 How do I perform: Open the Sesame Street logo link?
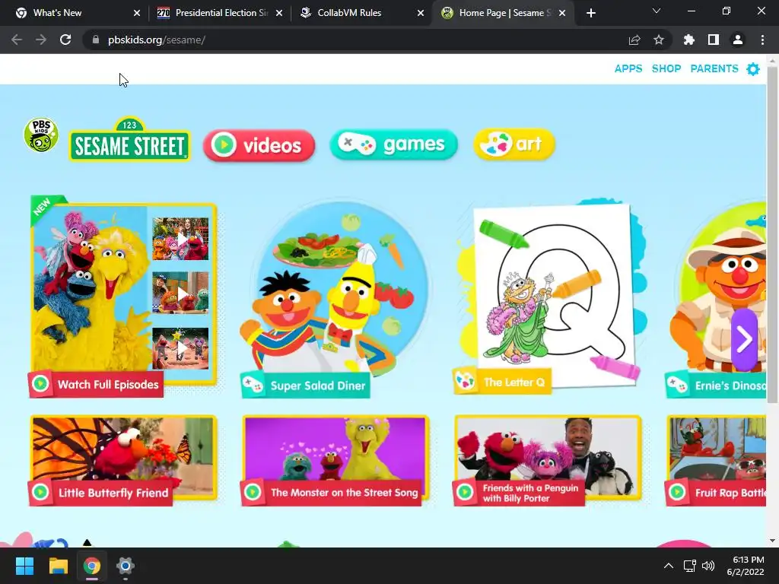click(129, 139)
